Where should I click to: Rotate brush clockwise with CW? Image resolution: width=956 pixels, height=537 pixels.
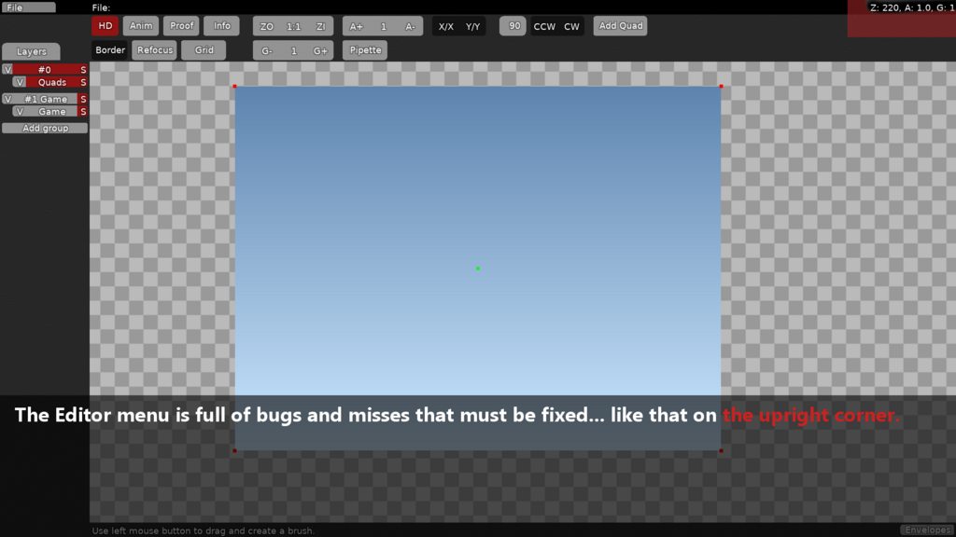pos(571,27)
